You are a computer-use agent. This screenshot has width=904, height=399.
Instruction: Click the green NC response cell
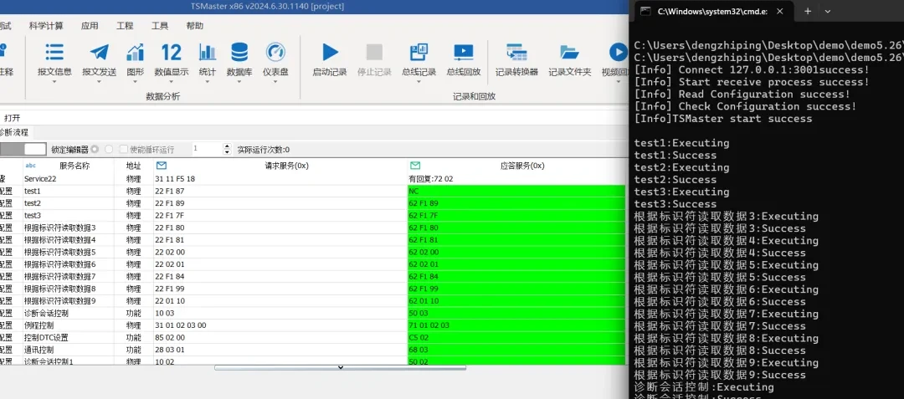tap(516, 192)
